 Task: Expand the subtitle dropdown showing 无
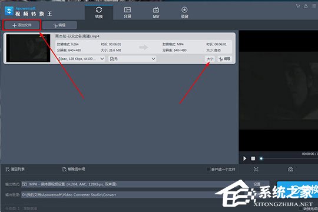[x=132, y=59]
